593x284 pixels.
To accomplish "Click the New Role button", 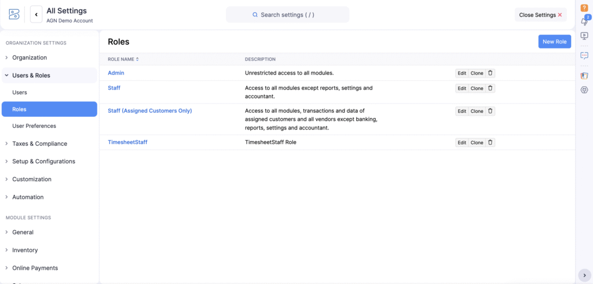I will click(554, 42).
